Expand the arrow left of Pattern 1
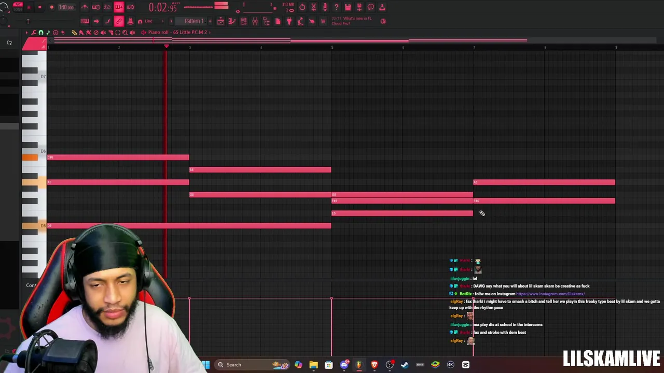Screen dimensions: 664x373 point(171,21)
